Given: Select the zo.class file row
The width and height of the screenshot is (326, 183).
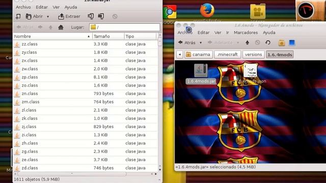Looking at the screenshot, I should pos(85,85).
